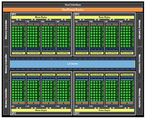Click the GPC label in the upper-right cluster
This screenshot has height=118, width=147.
[77, 15]
